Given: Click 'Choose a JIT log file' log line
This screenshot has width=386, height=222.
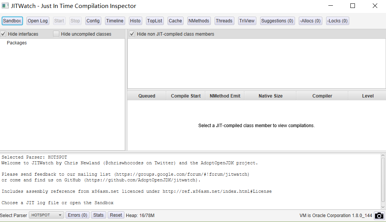Looking at the screenshot, I should pyautogui.click(x=57, y=203).
